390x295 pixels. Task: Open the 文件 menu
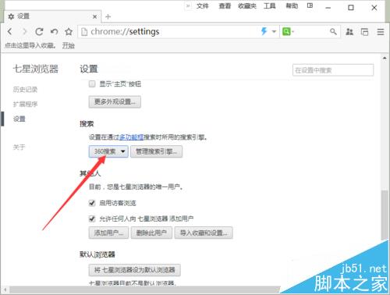(203, 5)
